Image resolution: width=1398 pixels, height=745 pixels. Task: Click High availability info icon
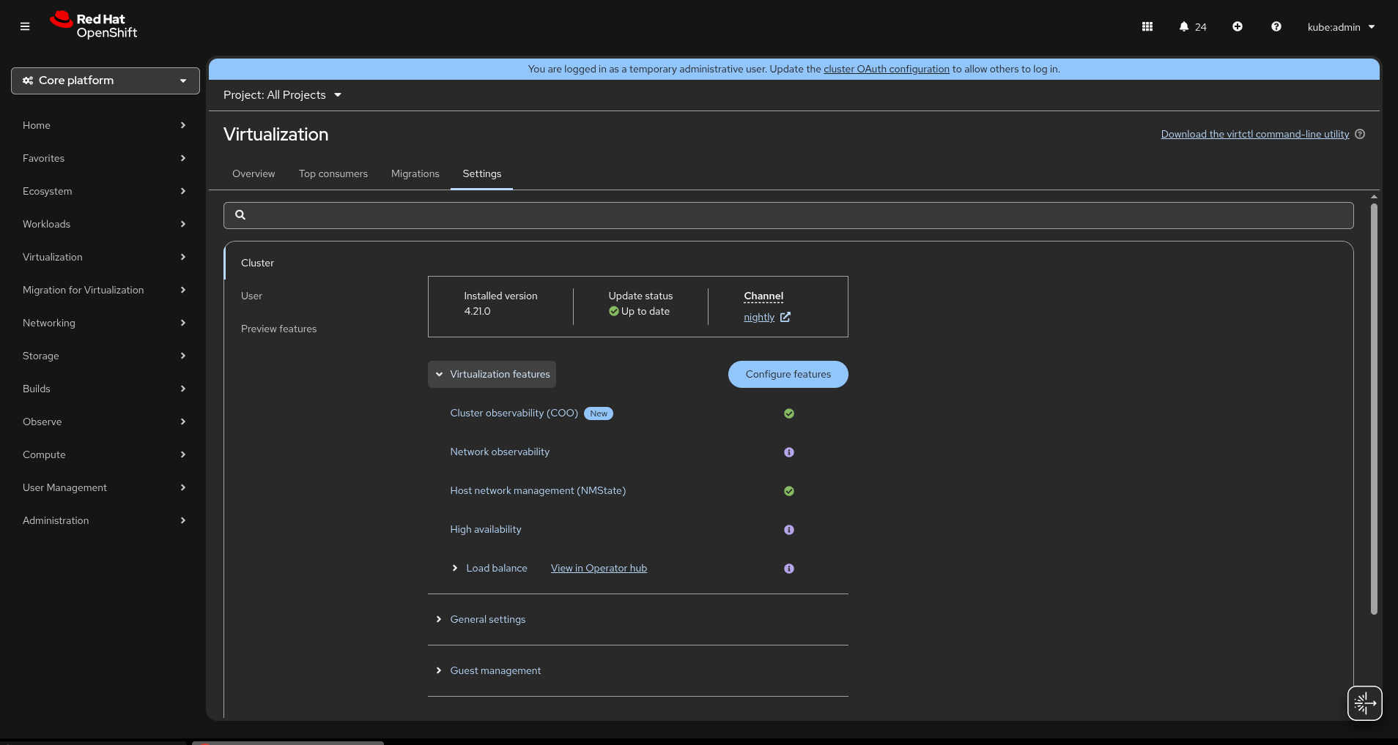(x=789, y=530)
